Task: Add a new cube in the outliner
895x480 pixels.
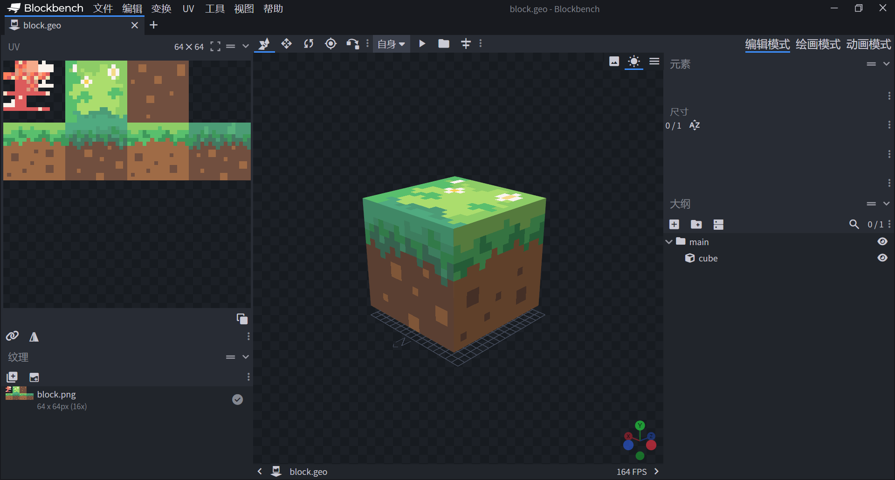Action: click(674, 224)
